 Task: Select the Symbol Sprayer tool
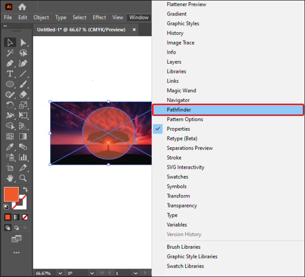pyautogui.click(x=10, y=157)
